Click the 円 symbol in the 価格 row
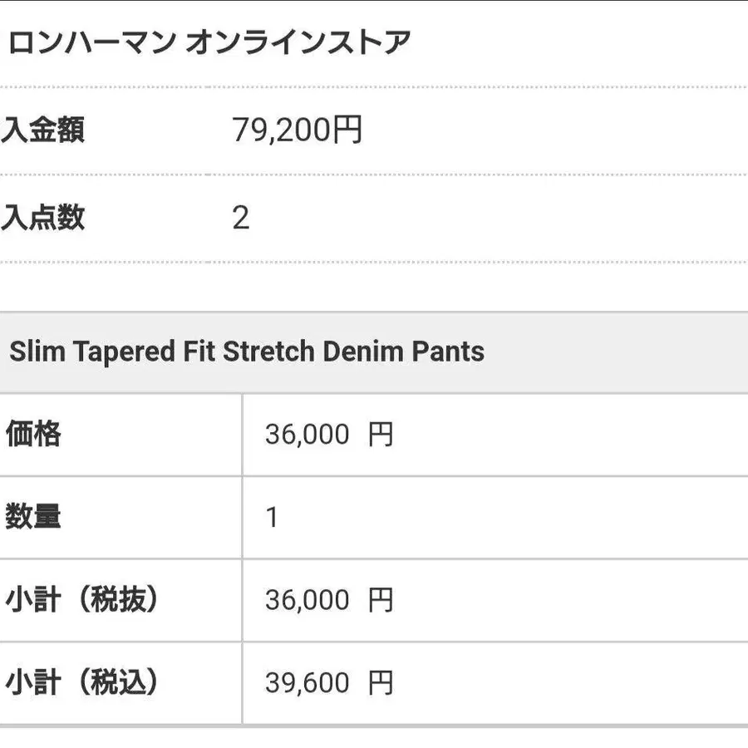Image resolution: width=748 pixels, height=748 pixels. point(381,435)
